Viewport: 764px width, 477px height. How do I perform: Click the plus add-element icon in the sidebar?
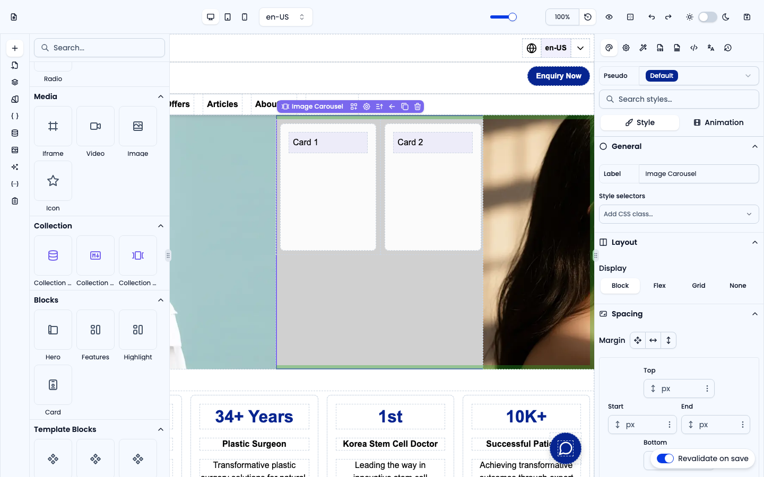pos(15,48)
